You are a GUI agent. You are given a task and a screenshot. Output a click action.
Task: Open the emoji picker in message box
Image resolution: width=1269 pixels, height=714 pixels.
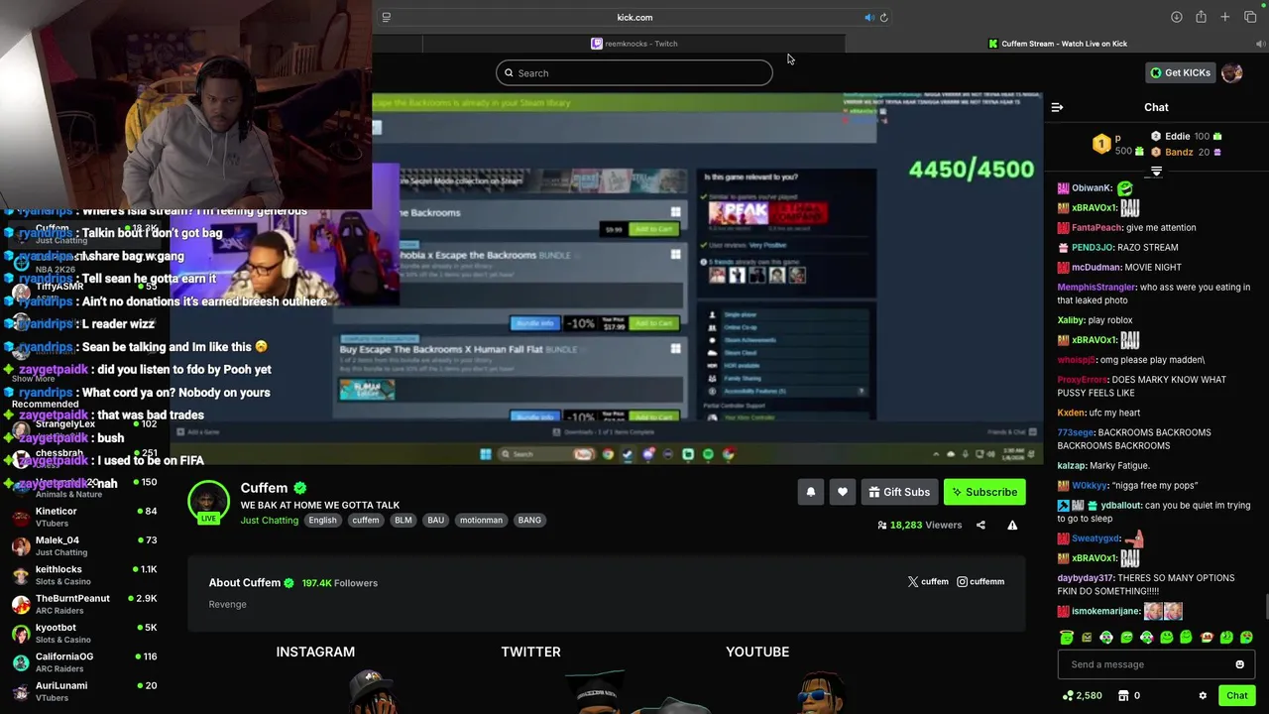click(x=1239, y=664)
